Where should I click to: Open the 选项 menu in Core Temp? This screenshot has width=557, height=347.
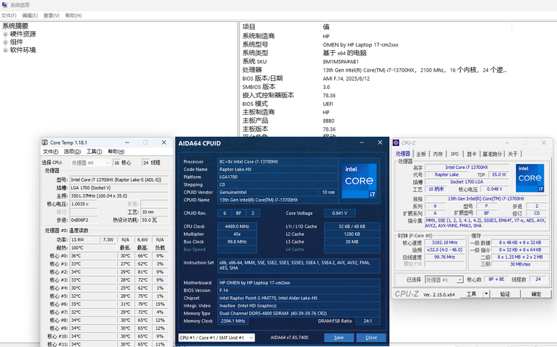(72, 151)
